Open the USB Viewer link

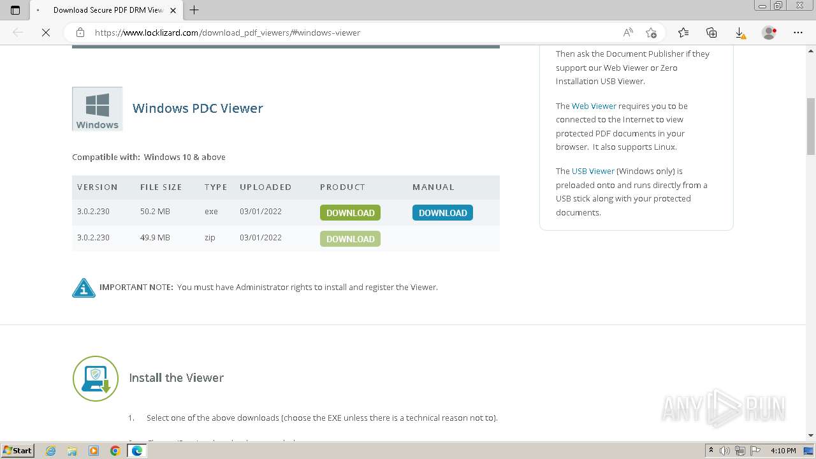coord(593,171)
